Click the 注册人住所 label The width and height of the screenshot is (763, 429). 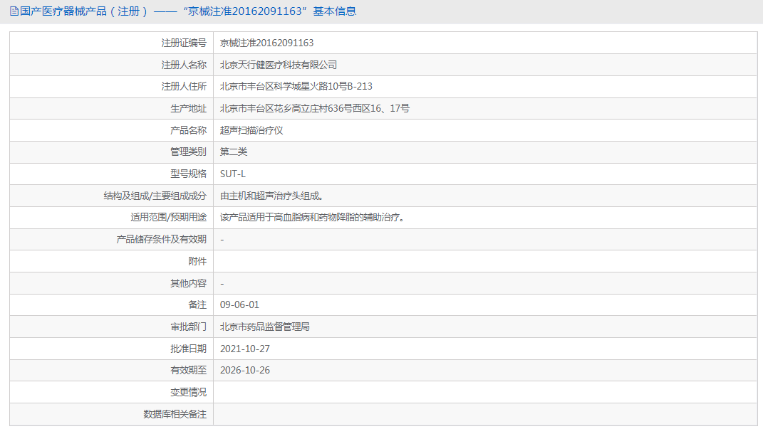point(184,87)
